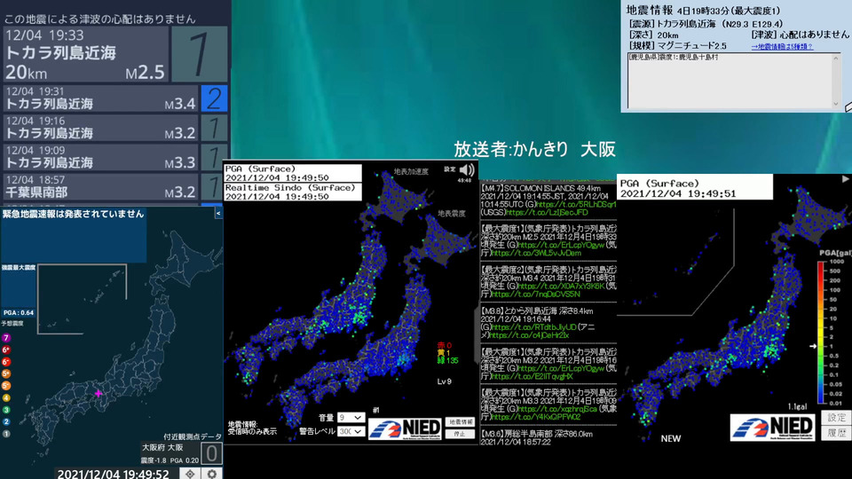Select the 12/04 19:33 トカラ列島近海 M2.5 entry
The width and height of the screenshot is (852, 479).
(x=86, y=54)
